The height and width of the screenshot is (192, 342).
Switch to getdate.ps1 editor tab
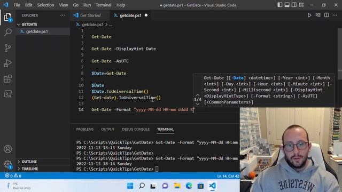(x=130, y=15)
